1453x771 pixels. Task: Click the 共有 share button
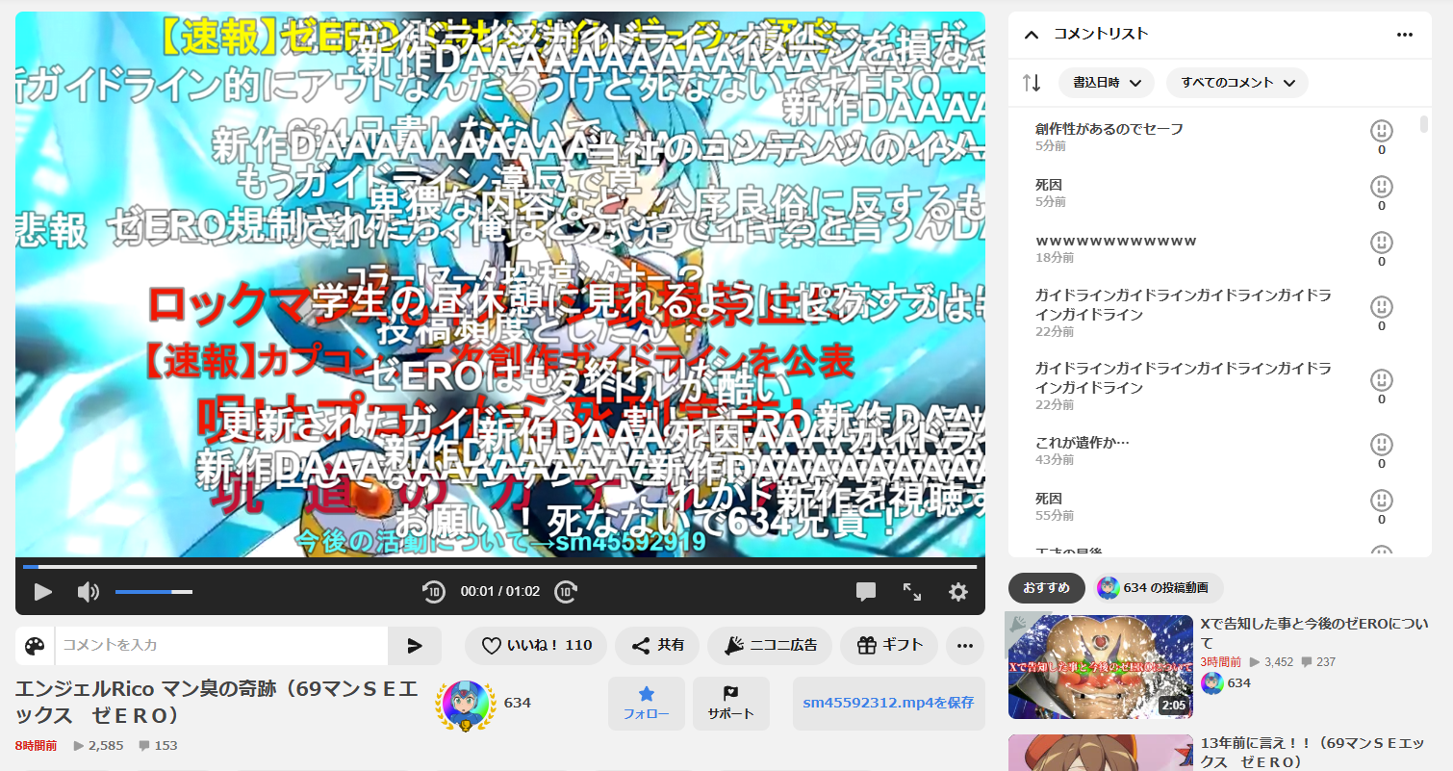pos(657,646)
